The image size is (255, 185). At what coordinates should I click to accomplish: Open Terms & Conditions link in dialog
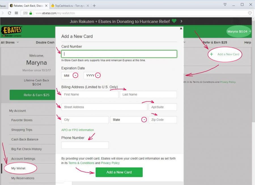81,163
